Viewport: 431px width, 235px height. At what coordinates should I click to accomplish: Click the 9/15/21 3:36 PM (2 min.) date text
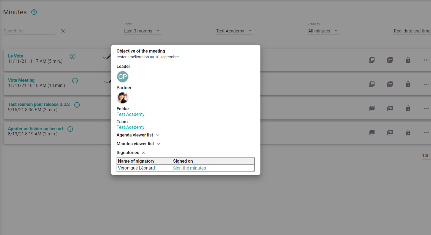pos(33,110)
